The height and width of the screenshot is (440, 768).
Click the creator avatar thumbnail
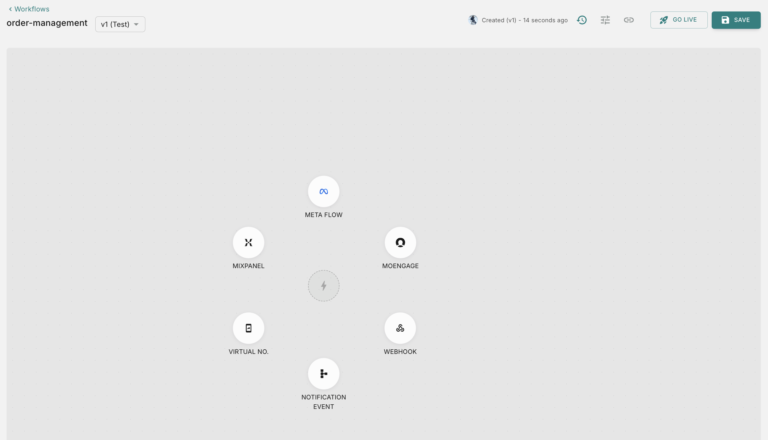tap(473, 20)
